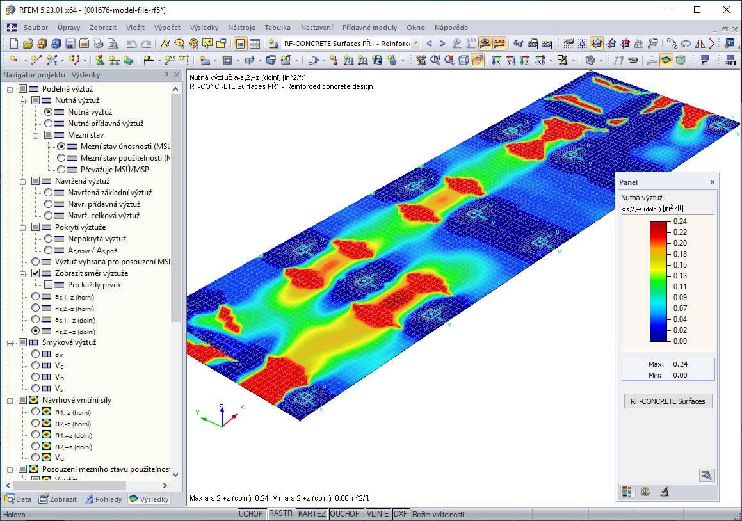Collapse 'Posouzení mezního stavu použitelnosti' node
Image resolution: width=742 pixels, height=521 pixels.
coord(10,469)
